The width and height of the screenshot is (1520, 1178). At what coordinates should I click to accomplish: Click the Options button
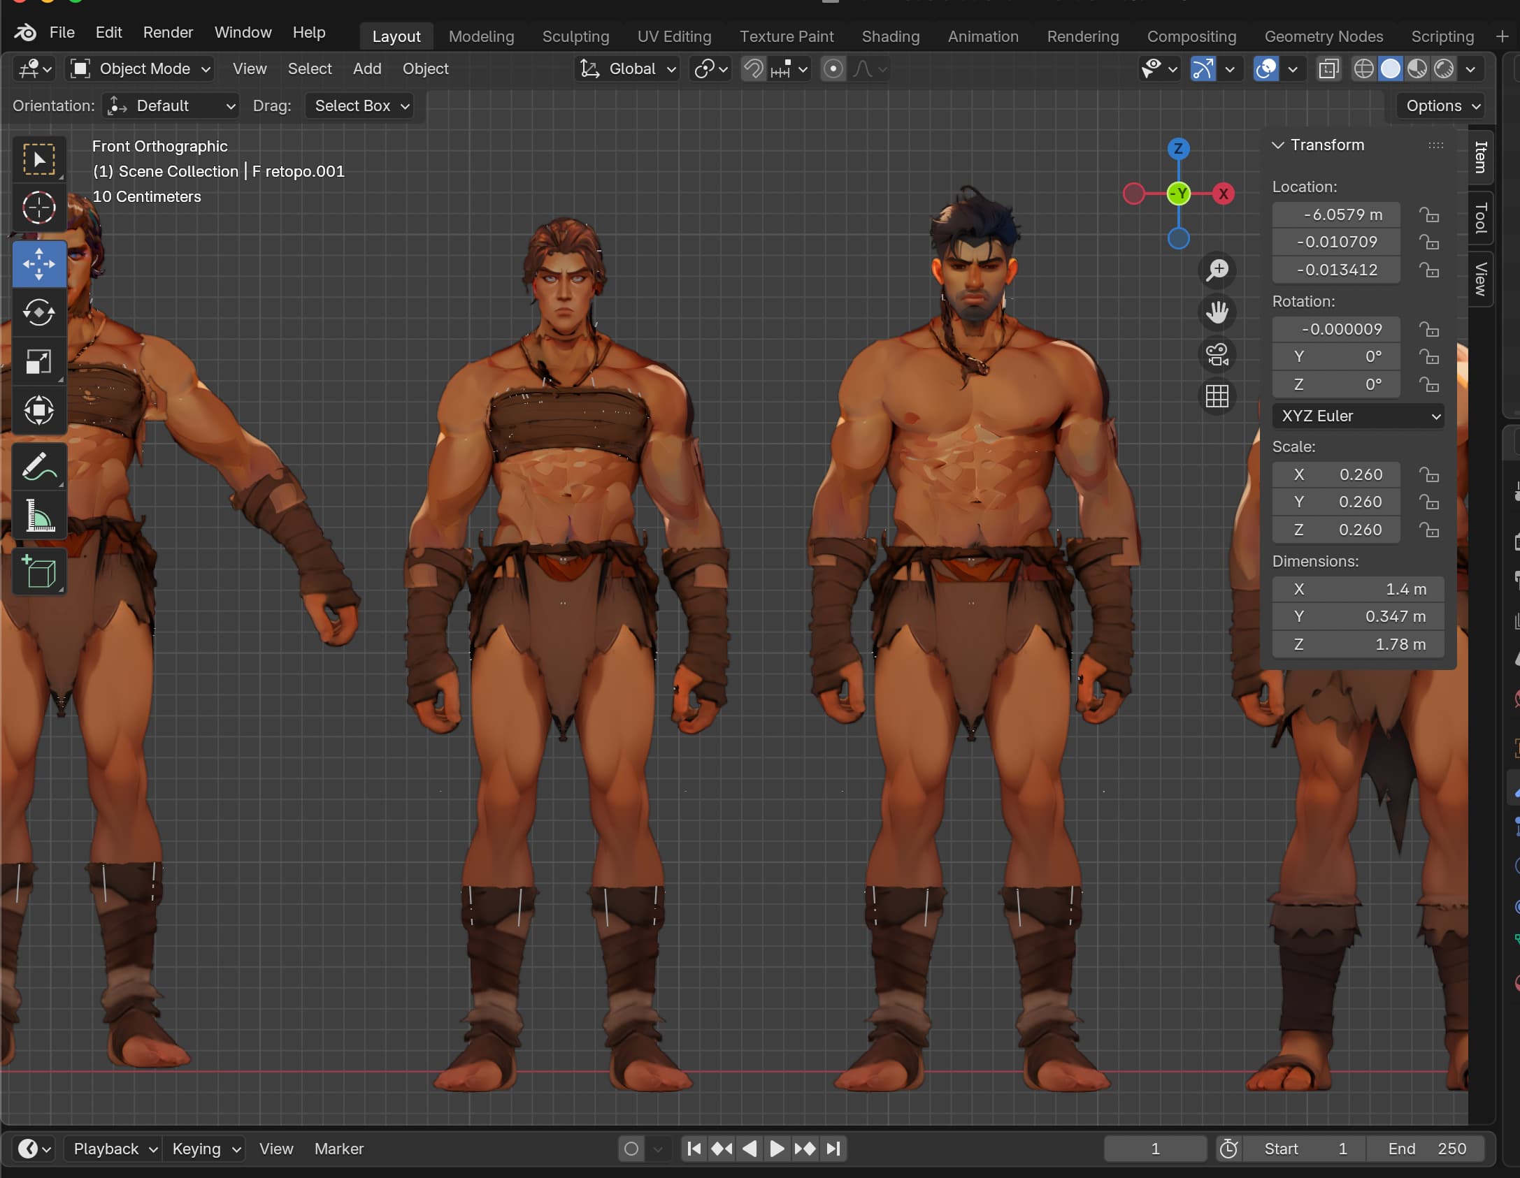click(1441, 106)
